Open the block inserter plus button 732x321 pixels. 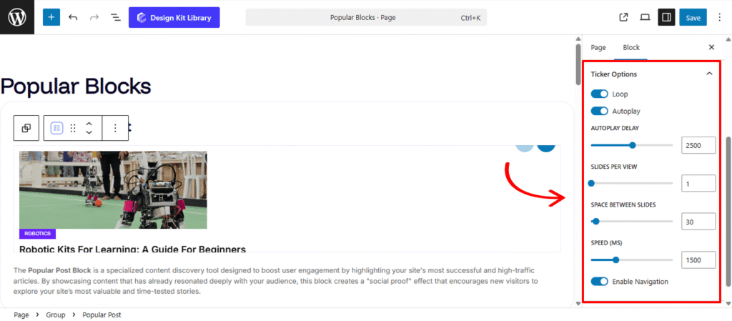click(x=51, y=17)
